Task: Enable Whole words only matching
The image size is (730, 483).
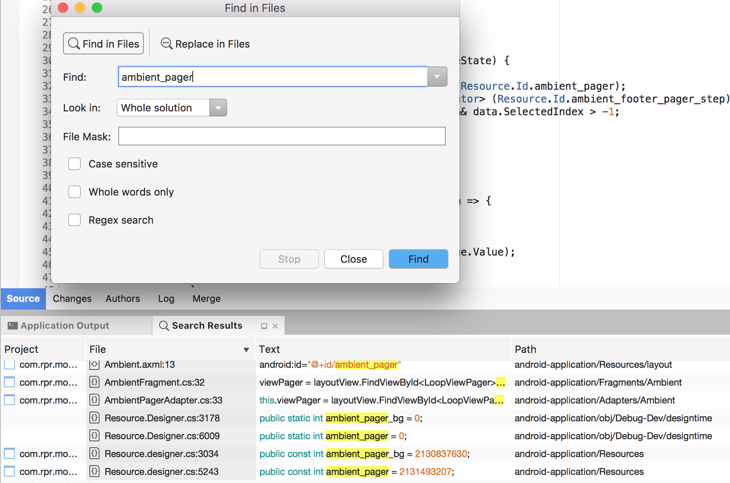Action: point(74,192)
